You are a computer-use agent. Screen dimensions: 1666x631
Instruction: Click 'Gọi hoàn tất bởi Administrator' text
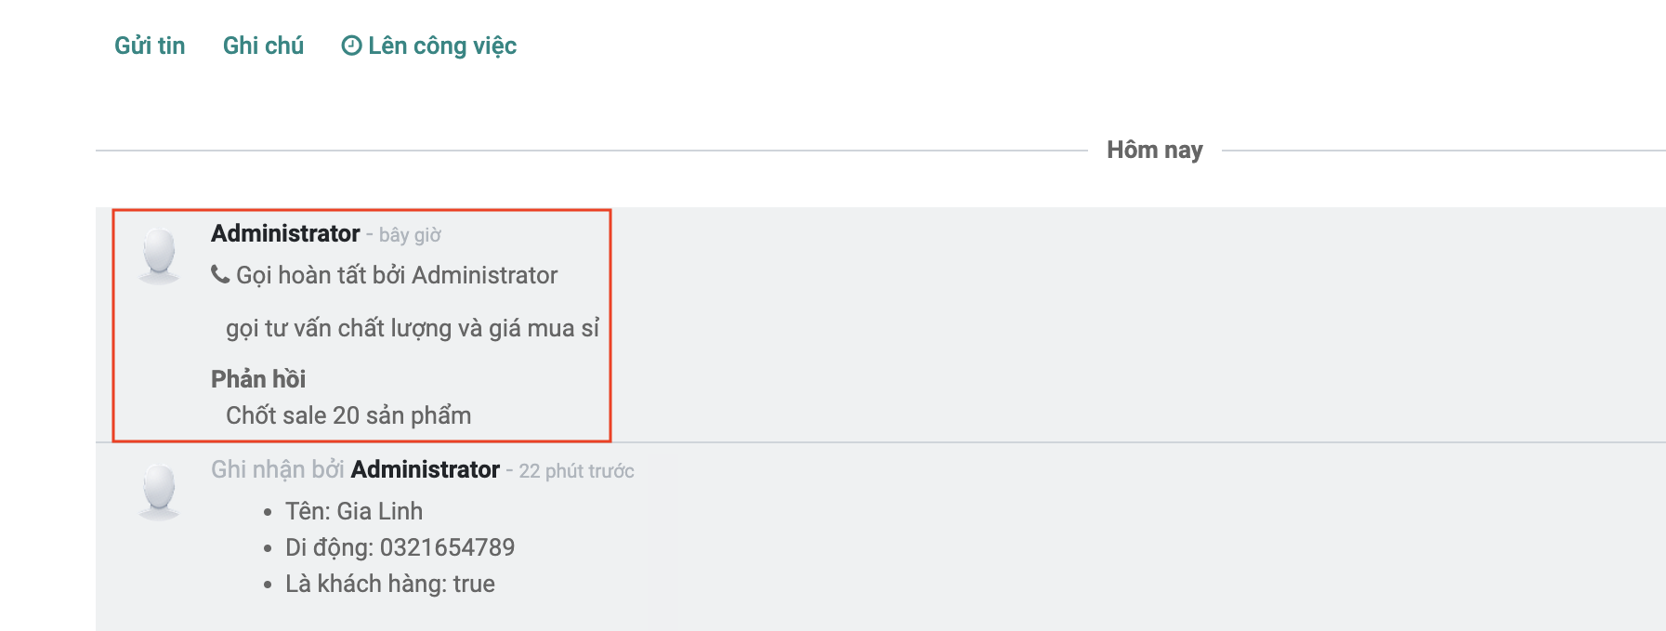tap(397, 275)
